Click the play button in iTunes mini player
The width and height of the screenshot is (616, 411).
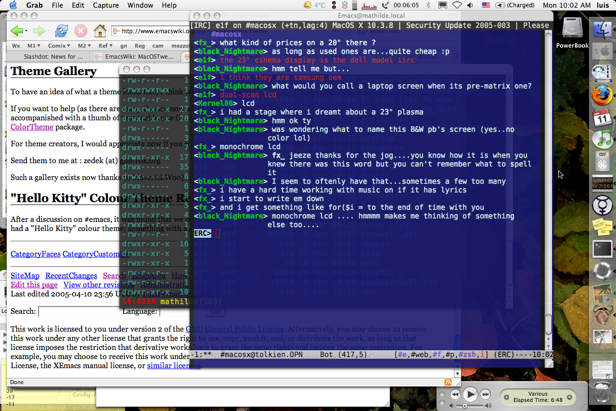470,395
